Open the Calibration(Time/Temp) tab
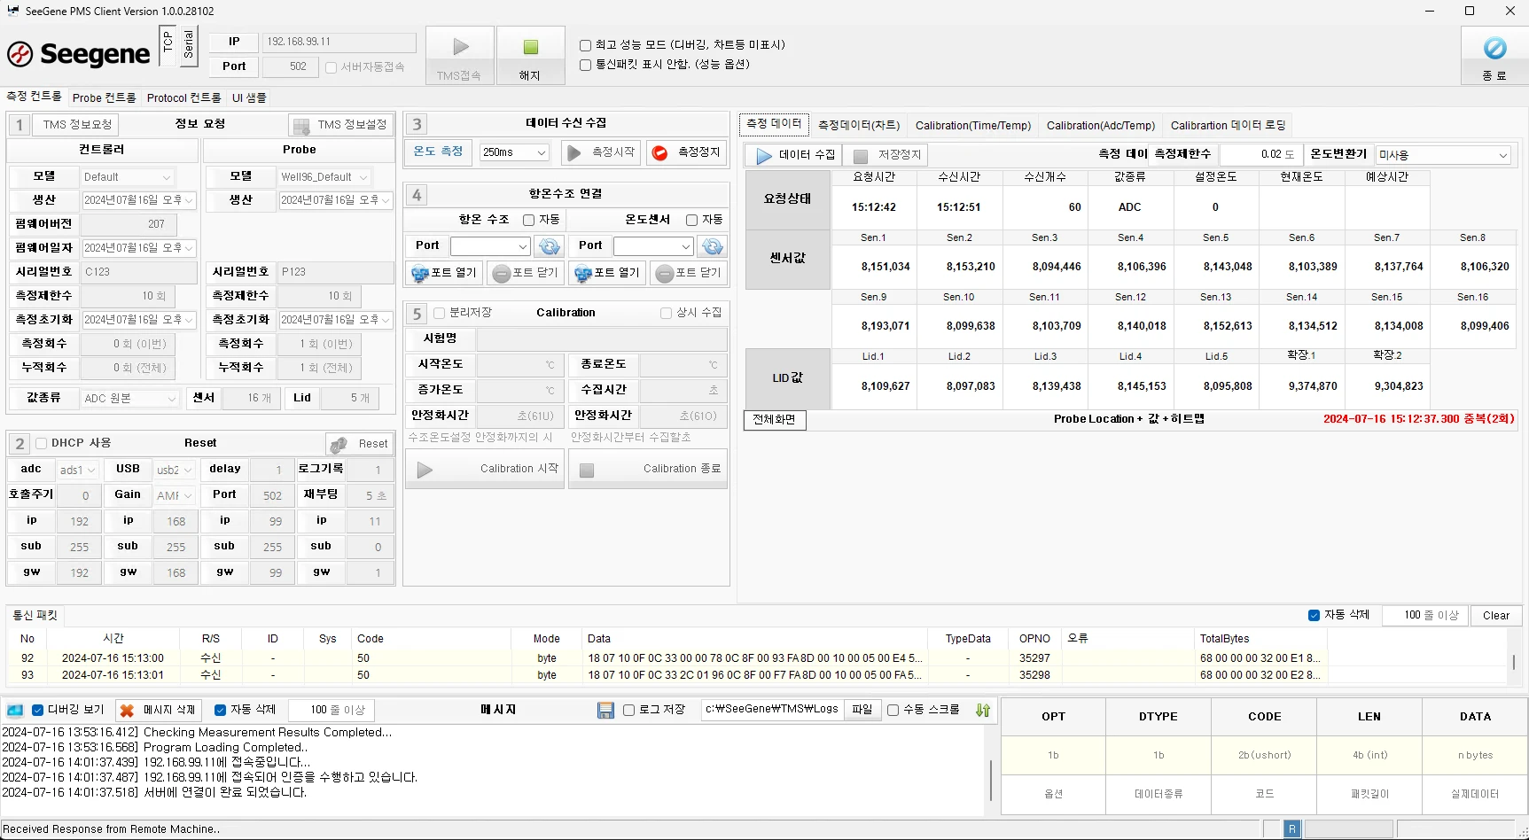The height and width of the screenshot is (840, 1529). pyautogui.click(x=972, y=126)
